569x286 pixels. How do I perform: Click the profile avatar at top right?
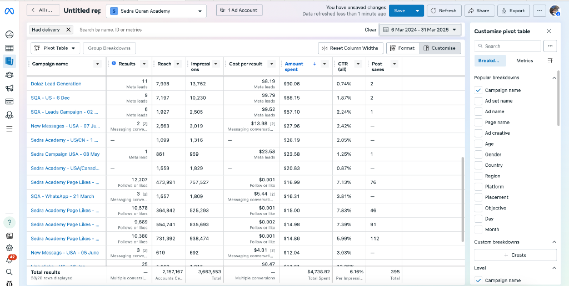point(555,11)
